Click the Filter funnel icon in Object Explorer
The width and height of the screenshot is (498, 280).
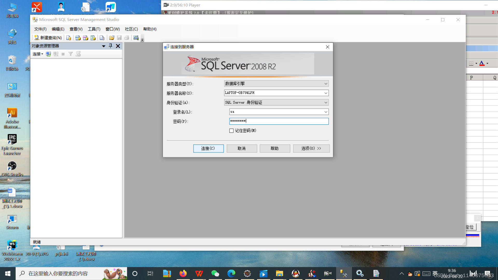pyautogui.click(x=71, y=54)
